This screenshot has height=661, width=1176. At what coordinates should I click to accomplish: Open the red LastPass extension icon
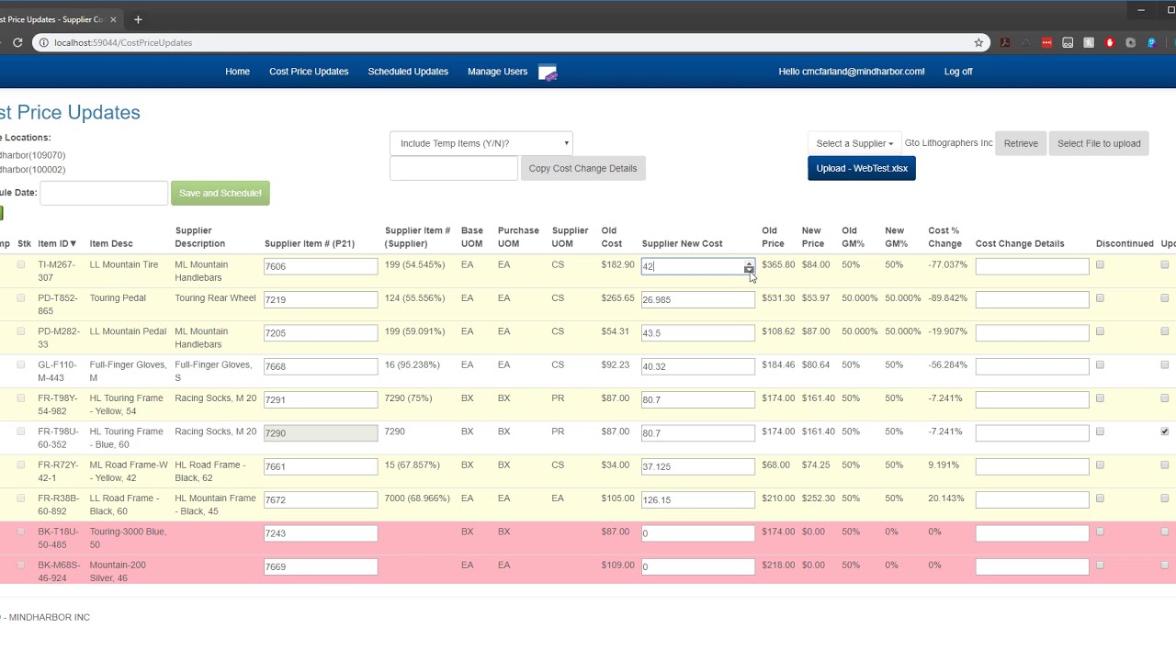pyautogui.click(x=1046, y=42)
